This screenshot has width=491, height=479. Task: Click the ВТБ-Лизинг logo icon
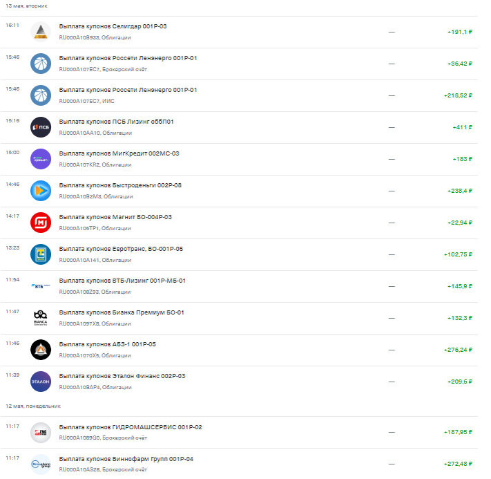click(41, 286)
